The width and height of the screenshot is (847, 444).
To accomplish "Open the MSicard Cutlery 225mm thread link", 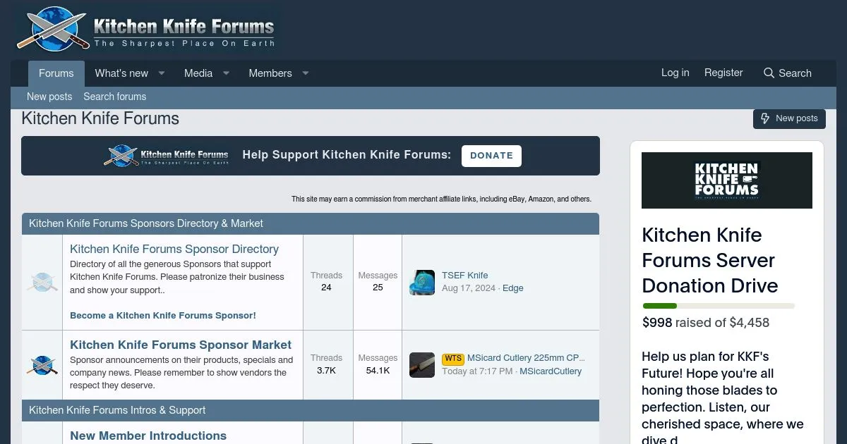I will (526, 358).
